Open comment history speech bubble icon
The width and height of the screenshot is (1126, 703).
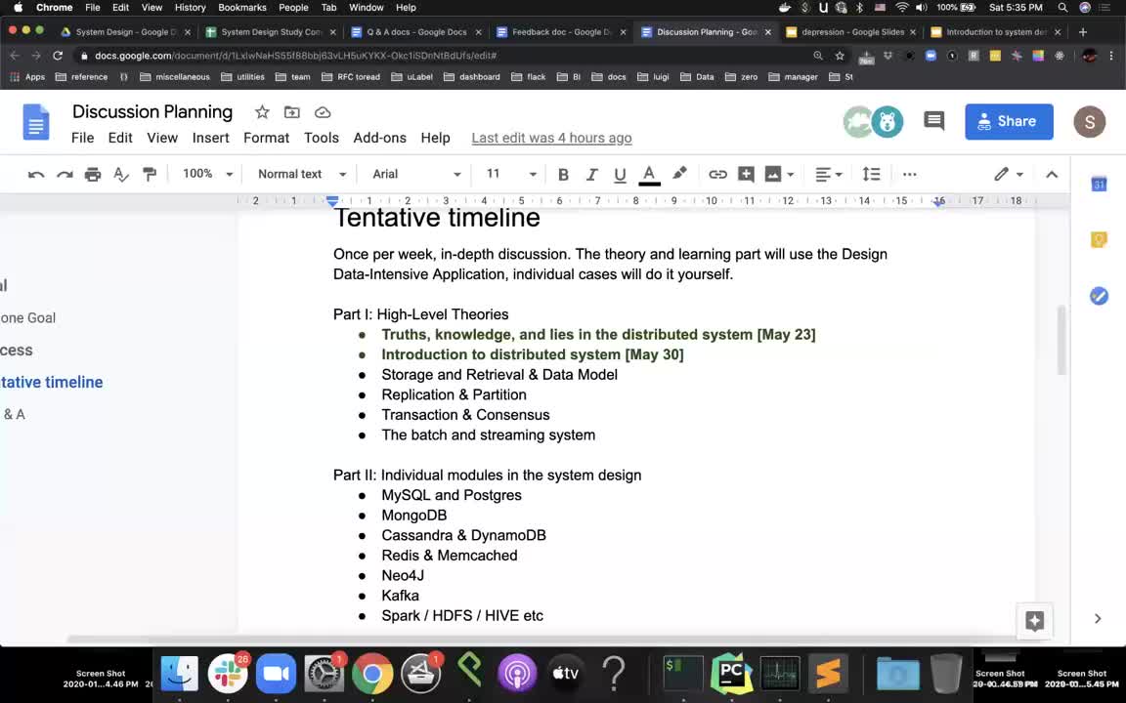click(933, 121)
